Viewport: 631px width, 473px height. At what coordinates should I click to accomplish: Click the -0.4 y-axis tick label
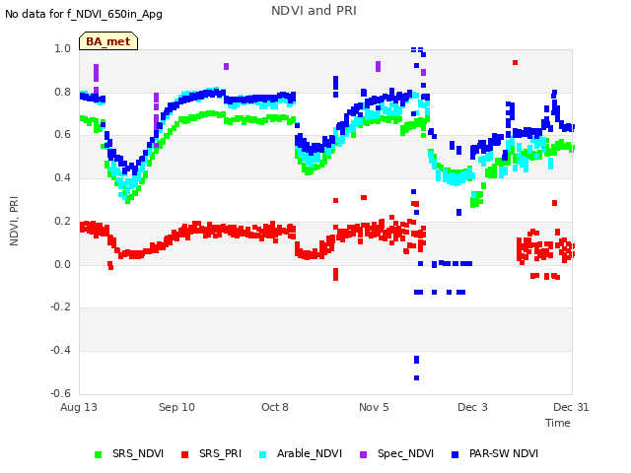[61, 351]
